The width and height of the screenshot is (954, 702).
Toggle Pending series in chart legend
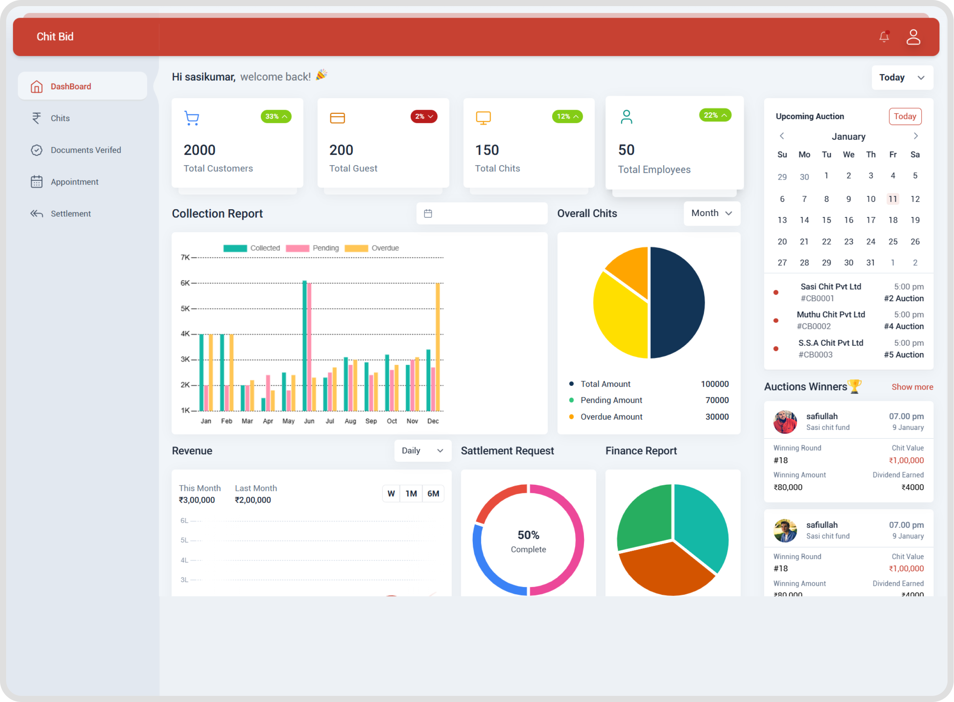313,248
